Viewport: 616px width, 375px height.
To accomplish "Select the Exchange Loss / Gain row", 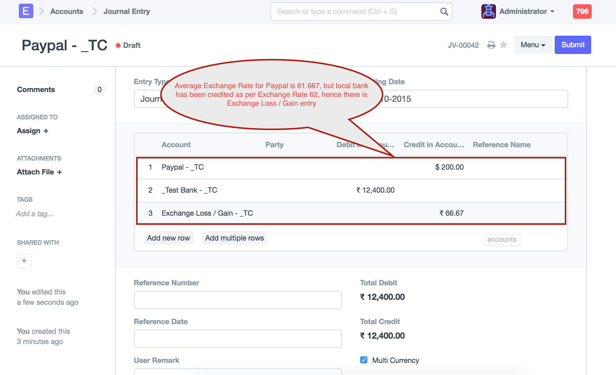I will click(207, 213).
